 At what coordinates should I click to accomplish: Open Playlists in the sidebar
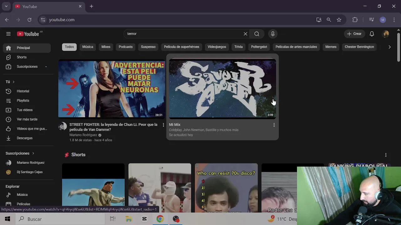click(x=27, y=101)
